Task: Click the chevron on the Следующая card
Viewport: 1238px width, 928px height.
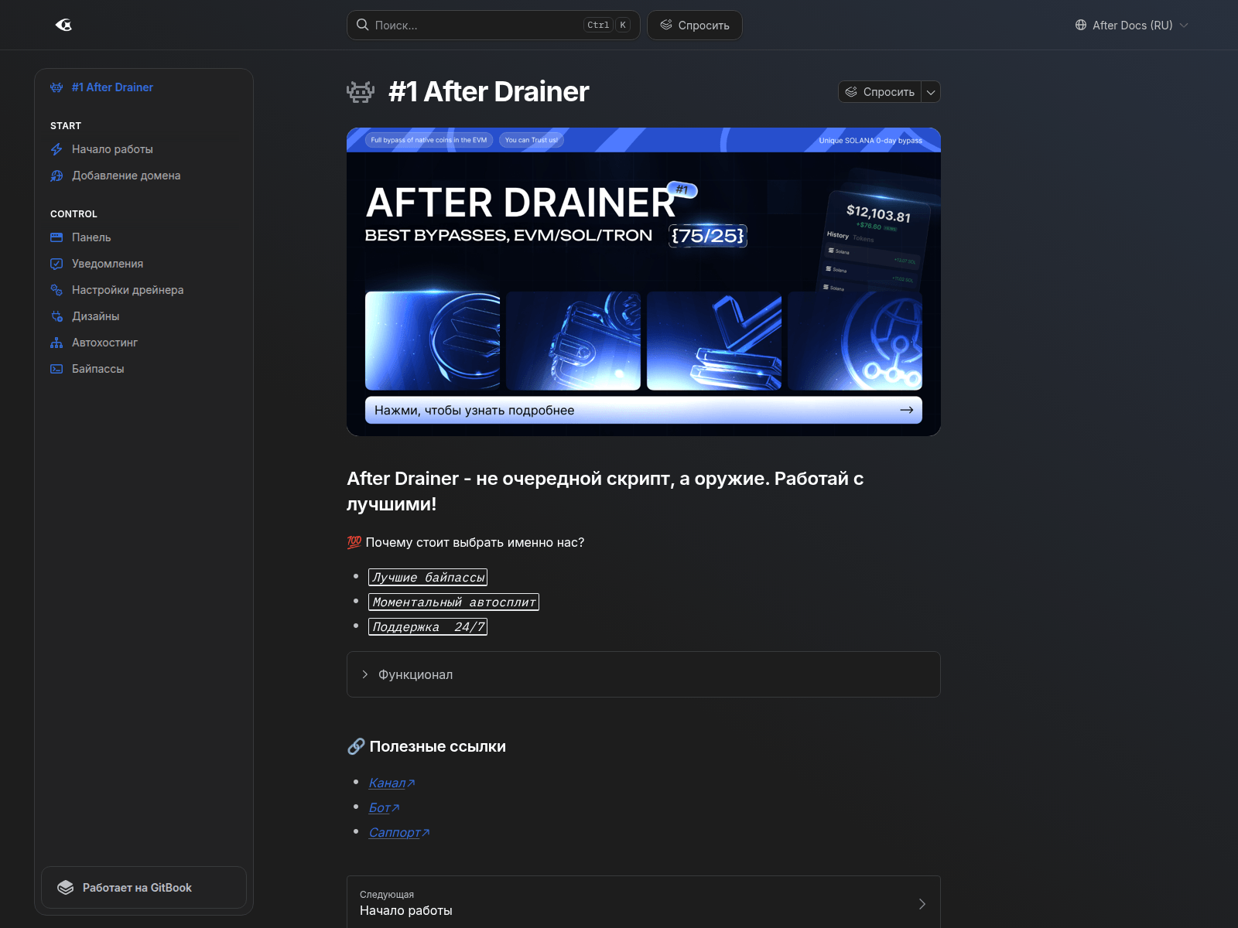Action: [x=922, y=903]
